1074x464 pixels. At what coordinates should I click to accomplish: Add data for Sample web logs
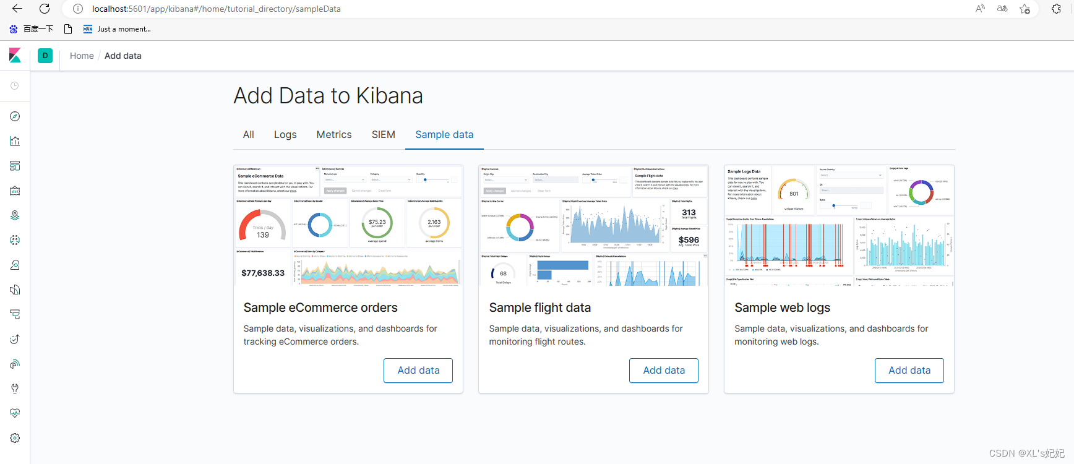(x=909, y=370)
